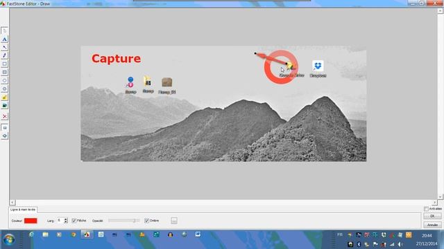Increase the Larg width value
This screenshot has height=249, width=444.
tap(66, 219)
